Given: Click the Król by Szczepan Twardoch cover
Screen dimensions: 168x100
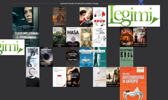Looking at the screenshot, I should (x=126, y=57).
